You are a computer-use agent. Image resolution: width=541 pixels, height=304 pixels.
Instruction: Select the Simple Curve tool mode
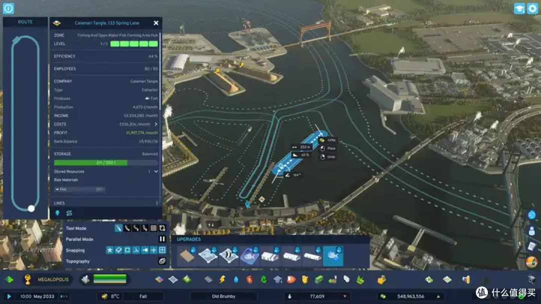[127, 228]
